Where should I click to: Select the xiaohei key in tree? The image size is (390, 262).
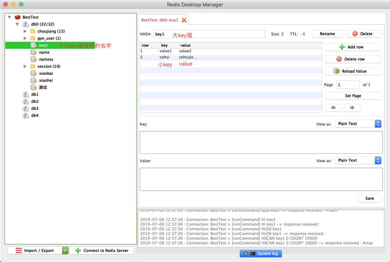pyautogui.click(x=46, y=80)
